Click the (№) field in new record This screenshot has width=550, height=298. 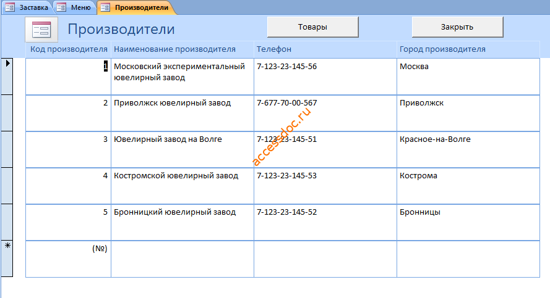pos(69,259)
